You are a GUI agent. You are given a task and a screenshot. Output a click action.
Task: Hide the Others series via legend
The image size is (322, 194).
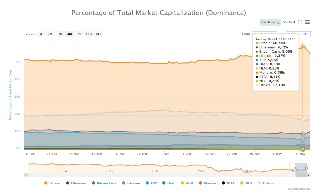[x=268, y=183]
